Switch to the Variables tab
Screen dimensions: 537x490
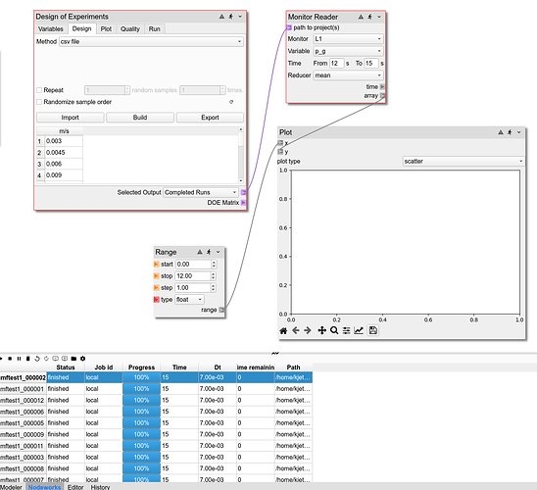[x=51, y=29]
